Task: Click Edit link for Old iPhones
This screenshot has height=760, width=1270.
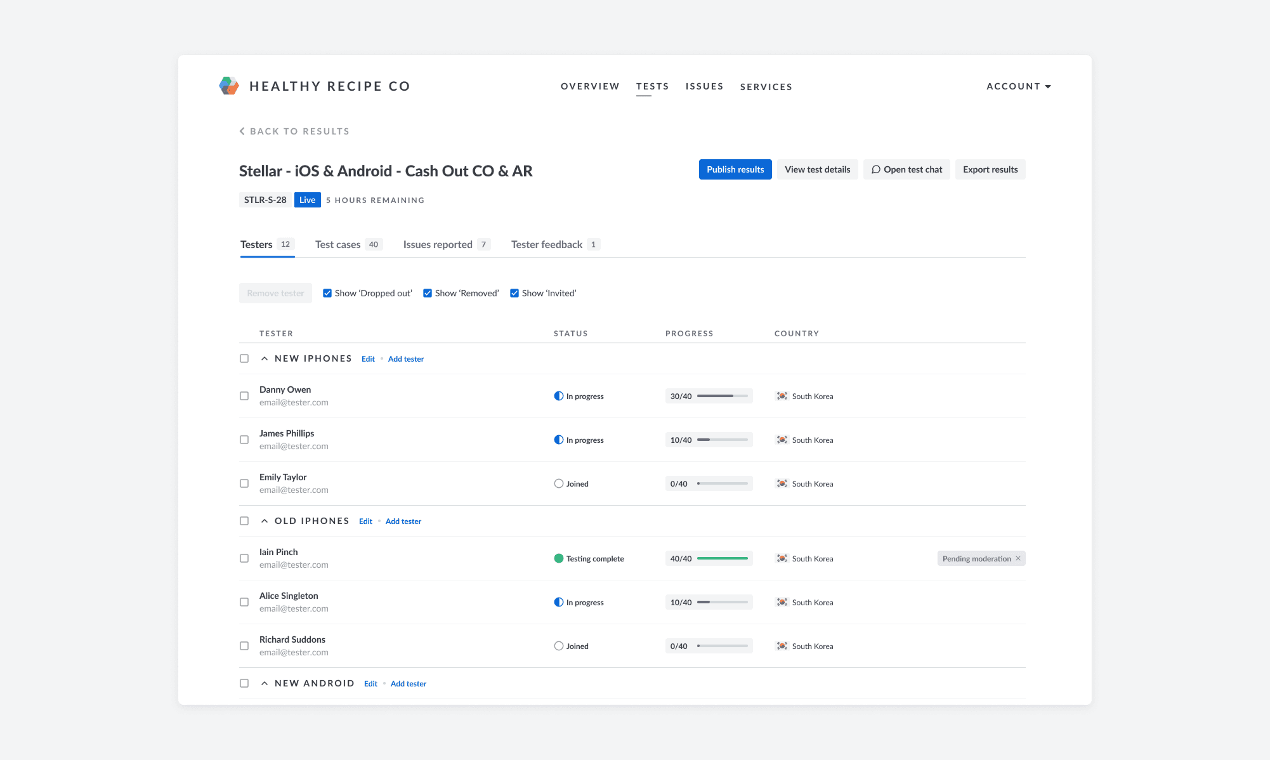Action: [x=365, y=521]
